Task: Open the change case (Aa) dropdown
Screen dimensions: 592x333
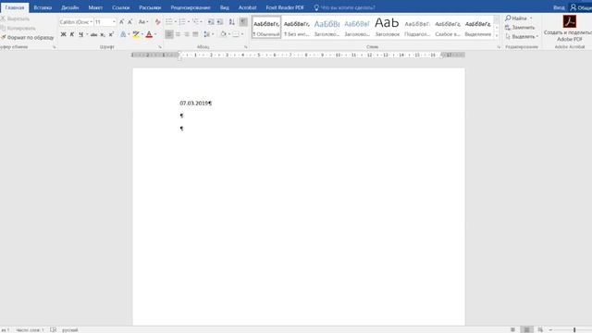Action: [x=143, y=22]
